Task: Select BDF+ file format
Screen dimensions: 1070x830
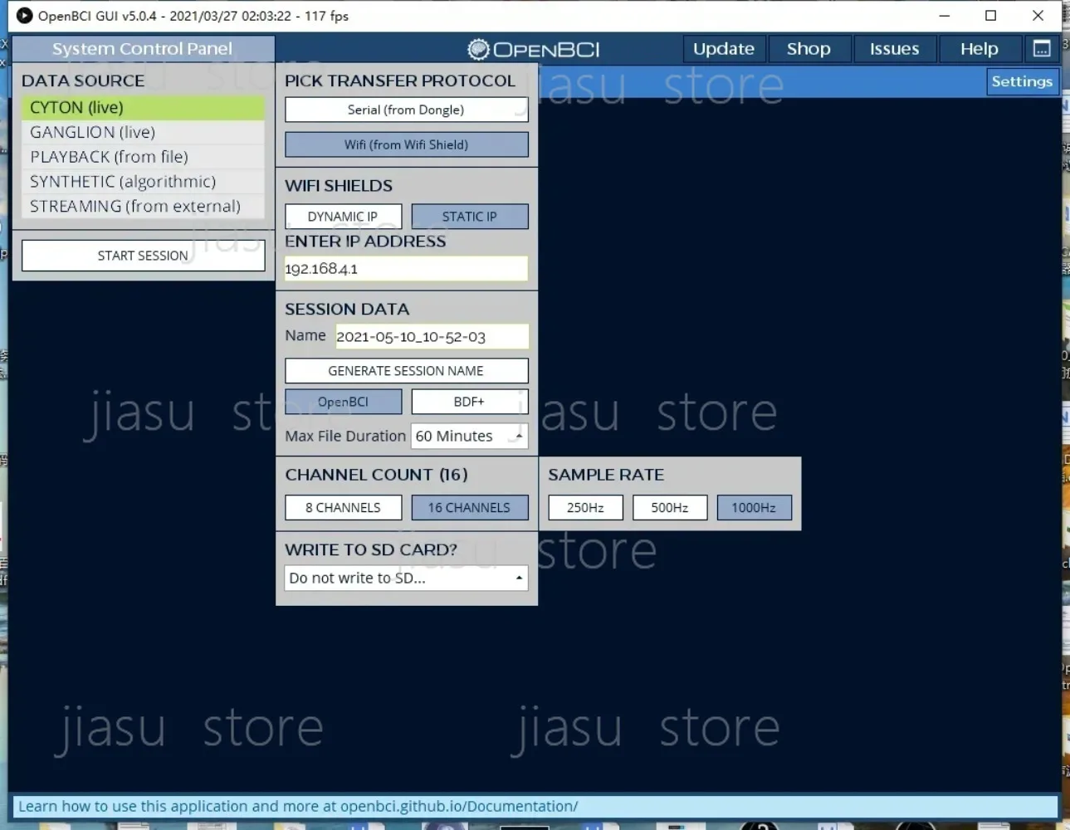Action: click(470, 402)
